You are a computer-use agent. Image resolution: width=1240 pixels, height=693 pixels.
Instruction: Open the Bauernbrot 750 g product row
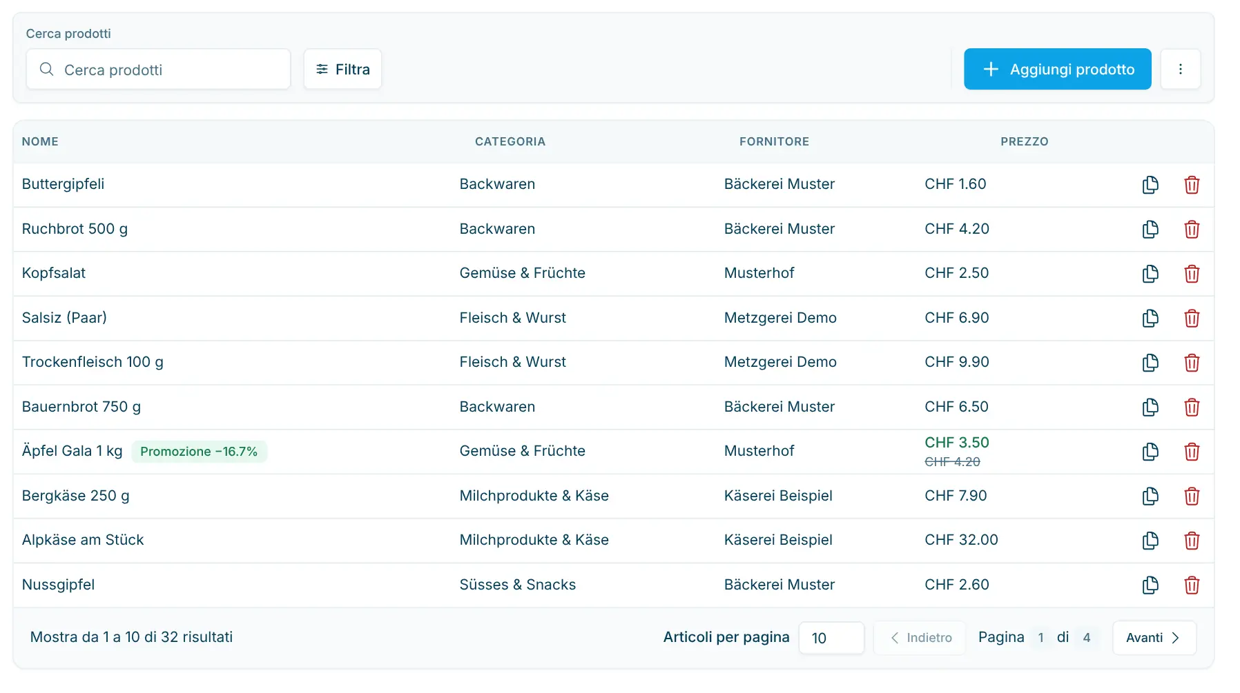[x=613, y=407]
